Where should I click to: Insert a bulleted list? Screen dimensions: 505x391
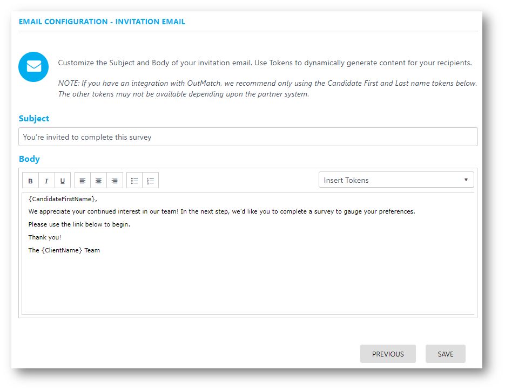pyautogui.click(x=134, y=181)
